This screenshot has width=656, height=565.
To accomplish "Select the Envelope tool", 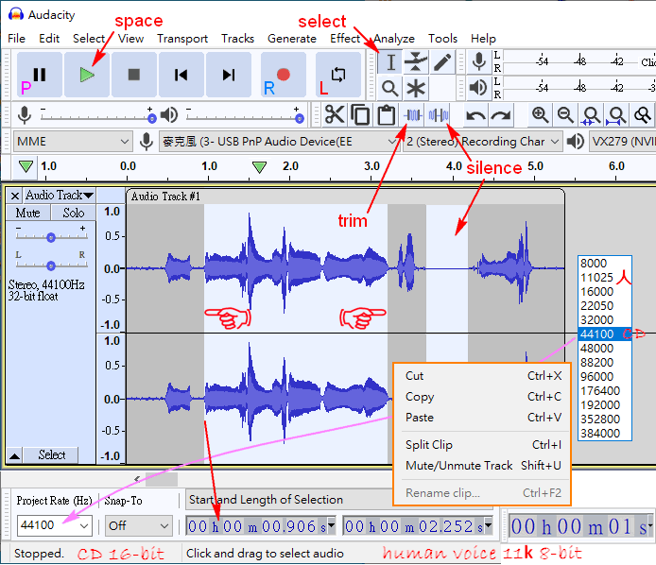I will pos(416,62).
